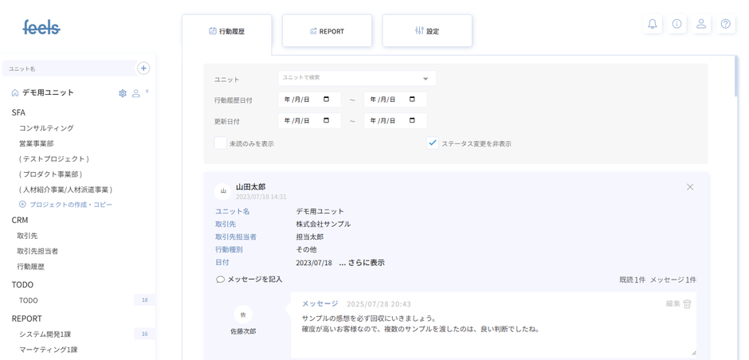Click メッセージを記入 to write a message

255,280
